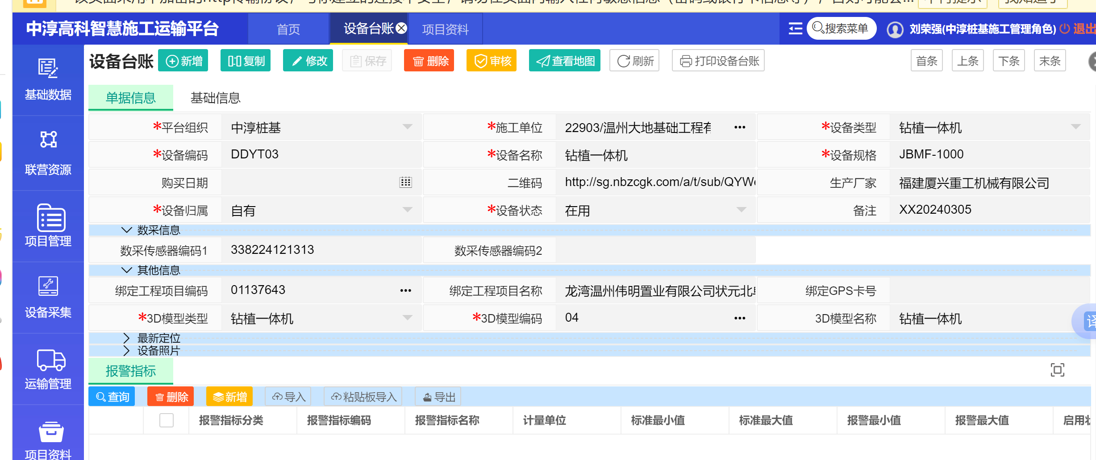Open the 运输管理 truck icon
The height and width of the screenshot is (460, 1096).
[x=50, y=360]
